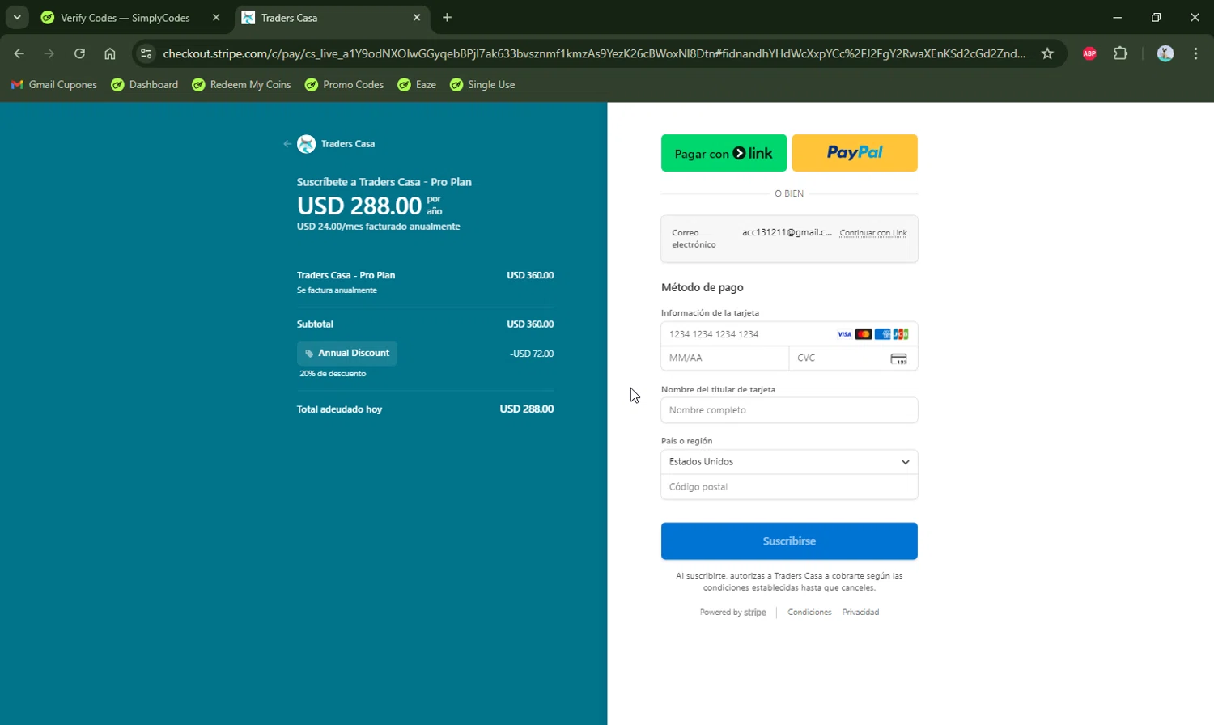The image size is (1214, 725).
Task: Open the Estados Unidos country dropdown
Action: coord(789,462)
